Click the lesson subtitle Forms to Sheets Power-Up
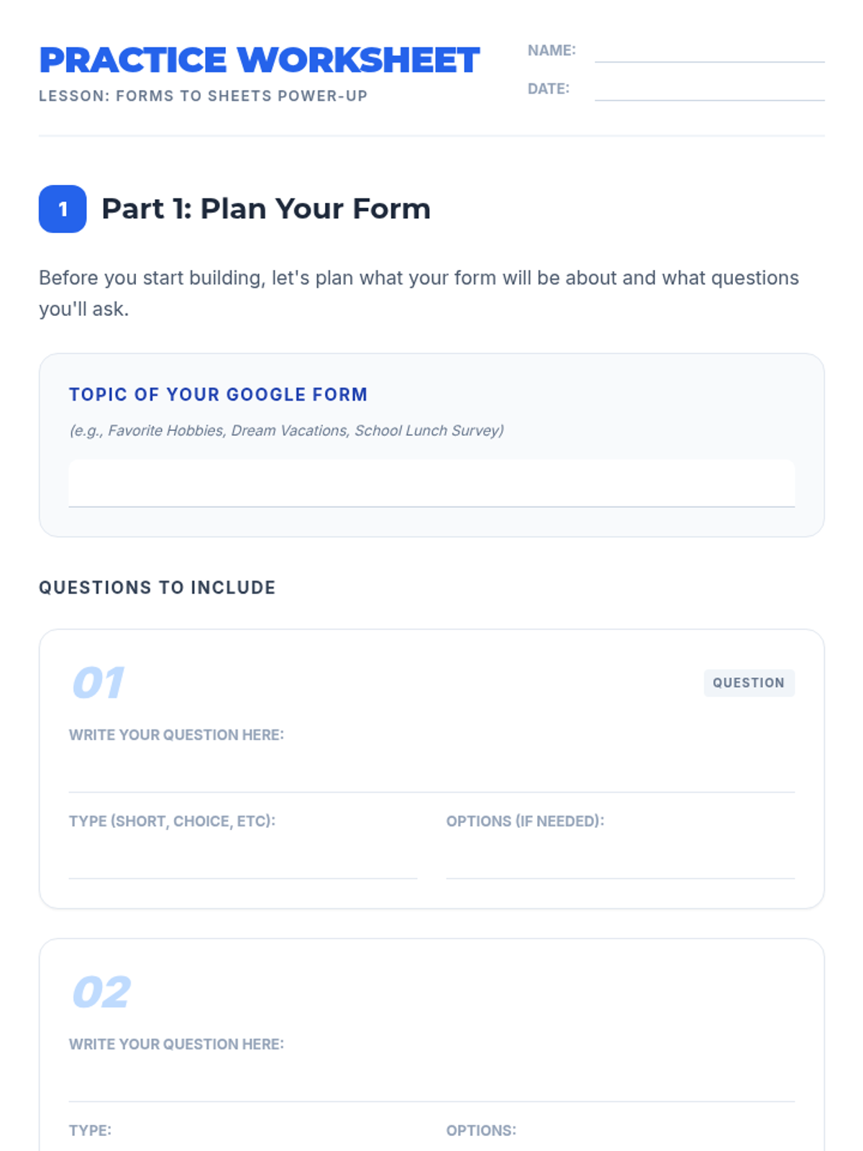The image size is (863, 1151). (203, 96)
